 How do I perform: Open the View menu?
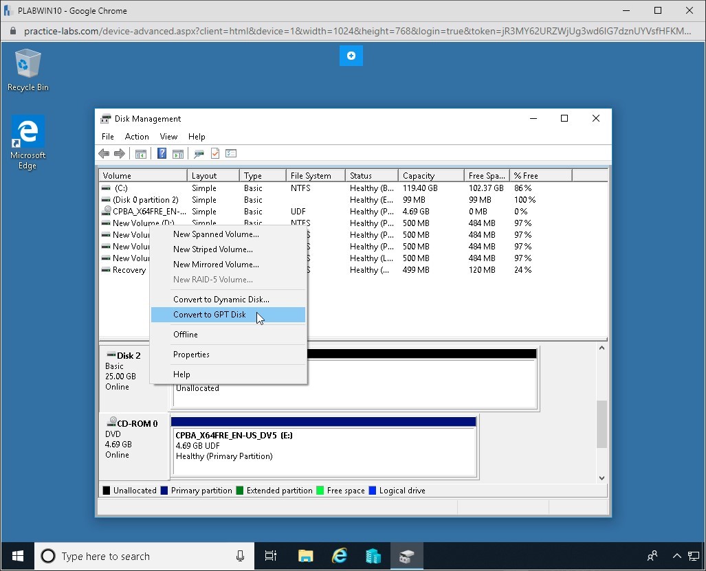[169, 137]
